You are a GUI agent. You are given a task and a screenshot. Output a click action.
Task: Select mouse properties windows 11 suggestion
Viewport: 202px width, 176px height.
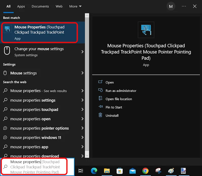pos(42,137)
